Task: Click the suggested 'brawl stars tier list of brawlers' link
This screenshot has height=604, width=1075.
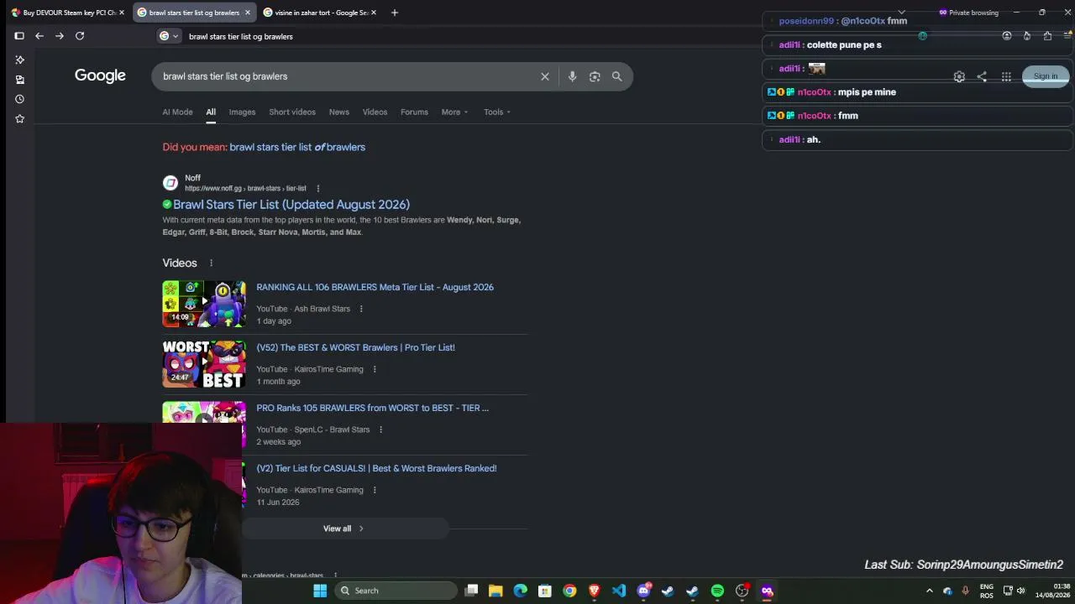Action: [297, 147]
